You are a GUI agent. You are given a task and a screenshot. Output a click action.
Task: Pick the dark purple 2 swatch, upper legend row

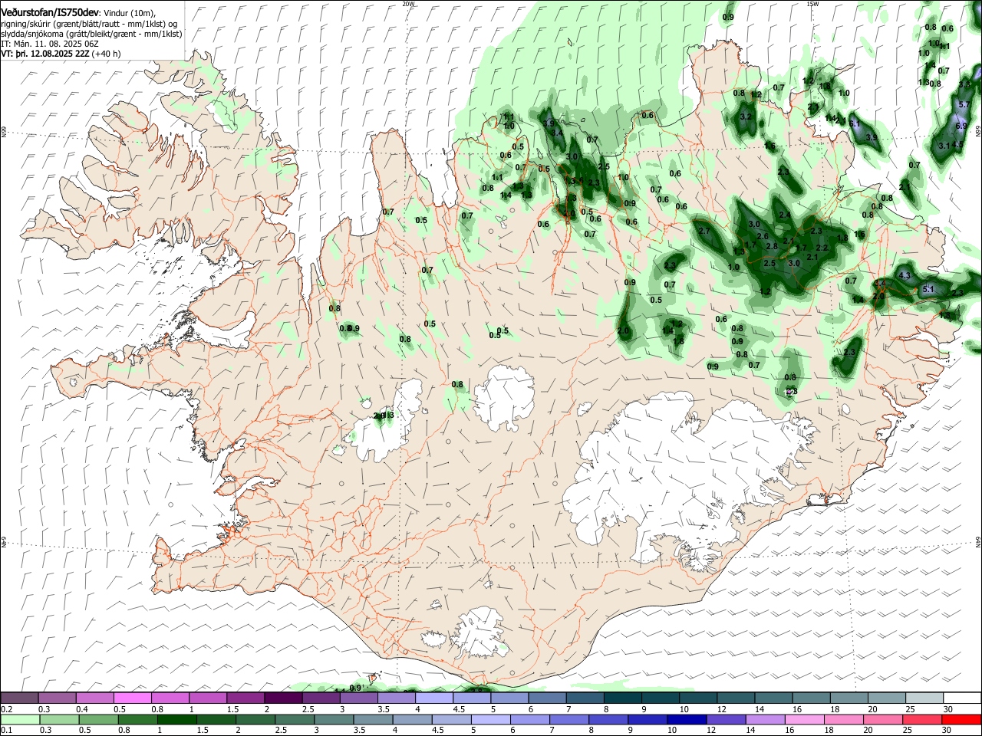[x=283, y=698]
